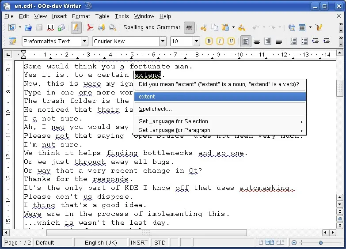Click the Hyperlink globe icon
346x249 pixels.
292,27
